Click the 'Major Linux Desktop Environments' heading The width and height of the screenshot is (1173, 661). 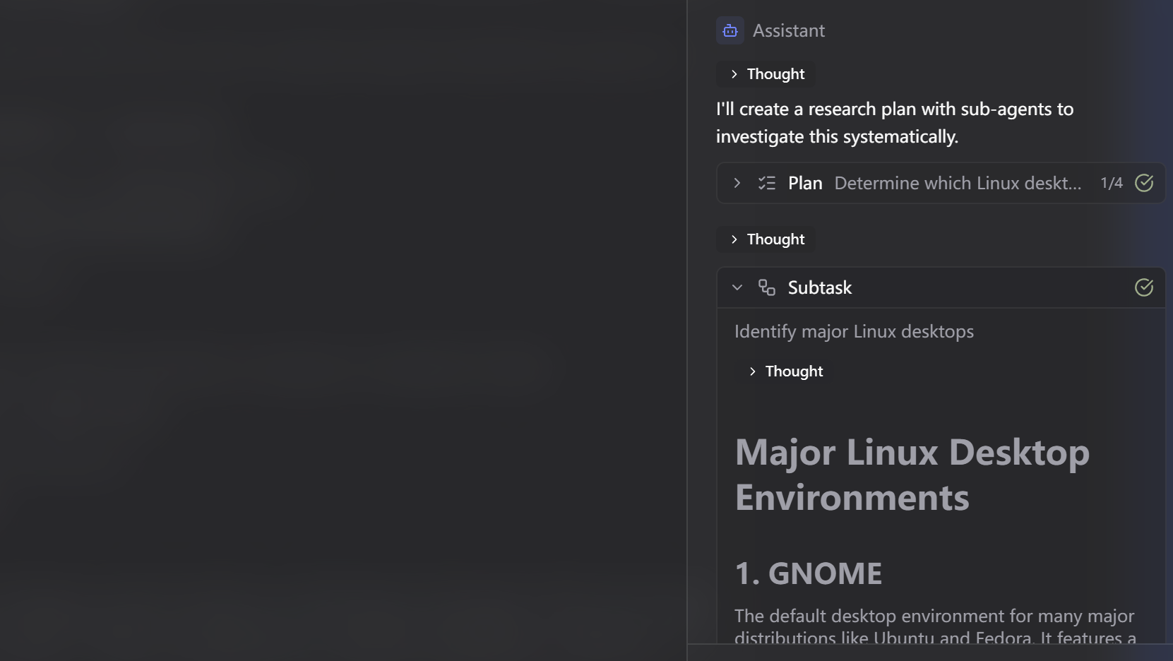(912, 474)
